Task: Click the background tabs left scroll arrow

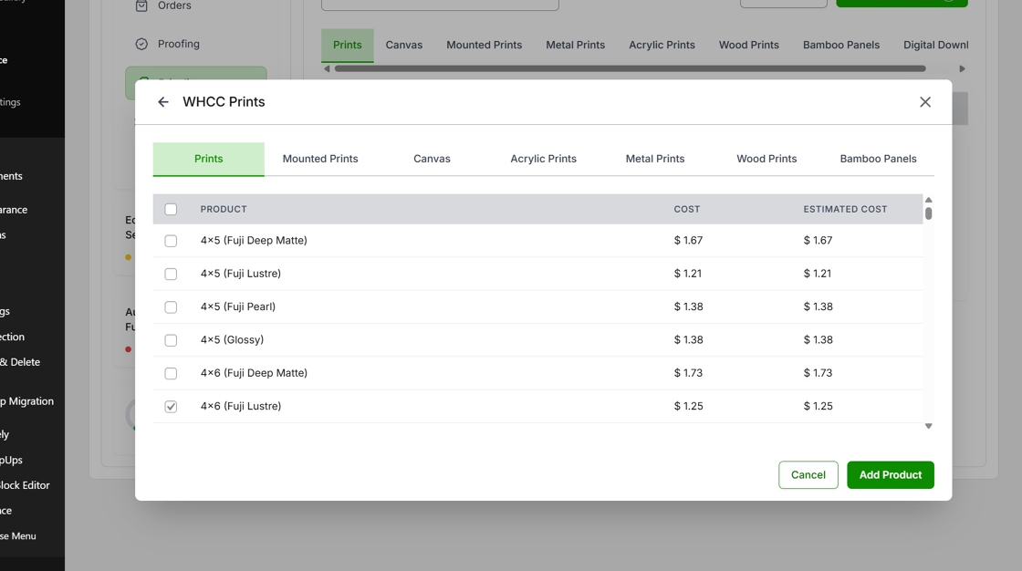Action: click(x=327, y=68)
